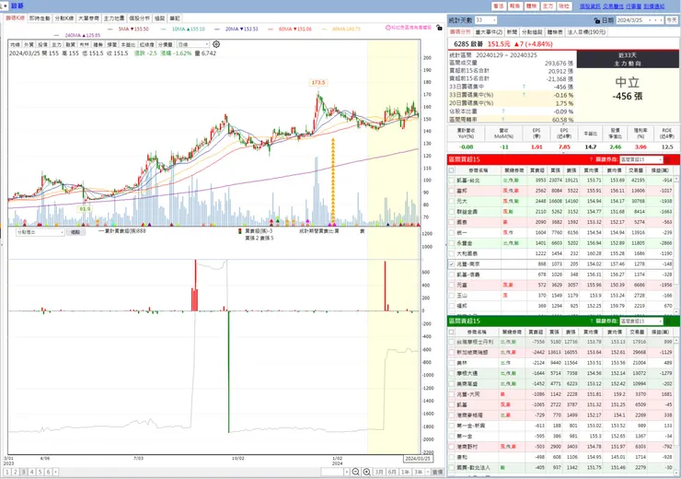Screen dimensions: 681x479
Task: Click the icon at the right end of the red 區間買超15 header
Action: tap(669, 159)
